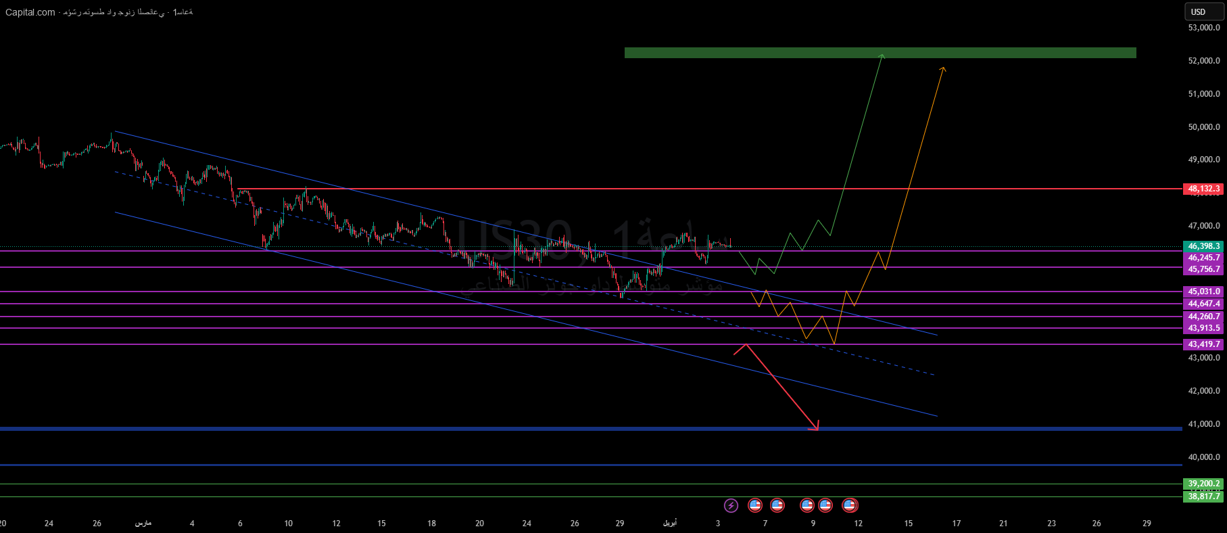
Task: Click the current price label 46,398.3
Action: click(x=1203, y=246)
